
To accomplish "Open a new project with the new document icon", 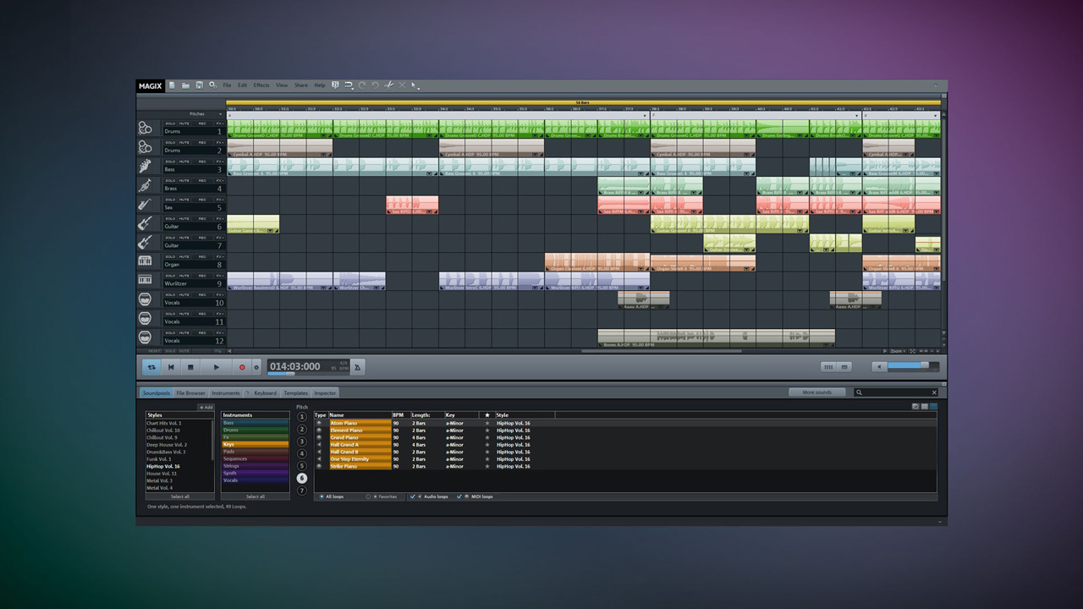I will point(172,85).
